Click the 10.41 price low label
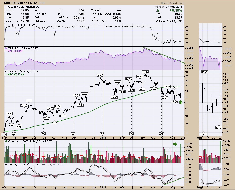The height and width of the screenshot is (190, 235). 63,116
